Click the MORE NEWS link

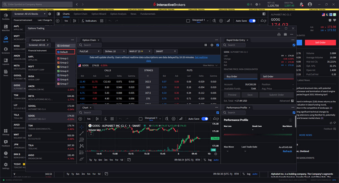click(x=305, y=135)
